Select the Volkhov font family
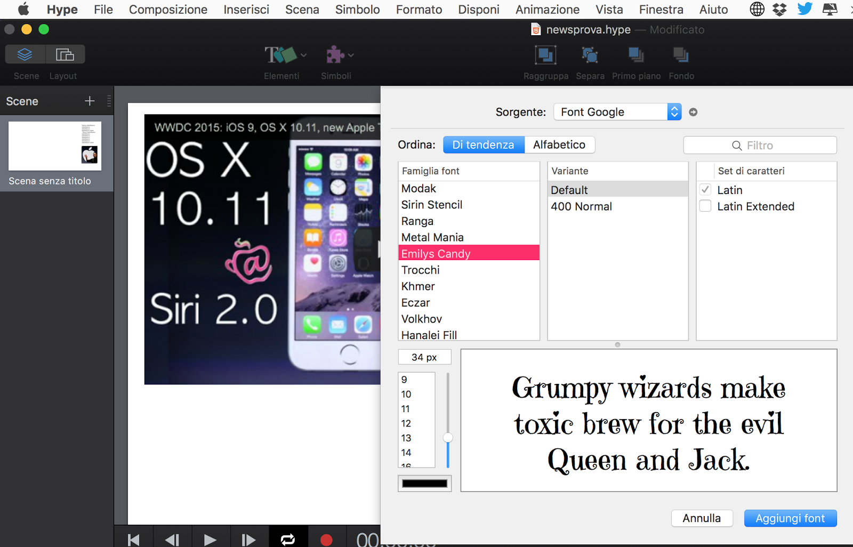Screen dimensions: 853x547 tap(469, 319)
